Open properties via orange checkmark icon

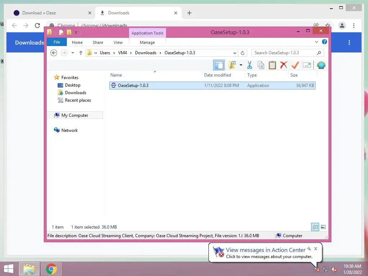(295, 65)
